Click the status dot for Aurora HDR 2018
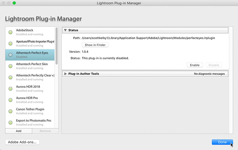 click(10, 89)
